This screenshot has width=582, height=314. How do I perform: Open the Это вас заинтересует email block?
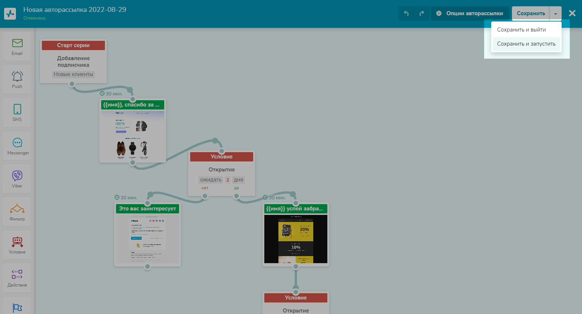(148, 209)
